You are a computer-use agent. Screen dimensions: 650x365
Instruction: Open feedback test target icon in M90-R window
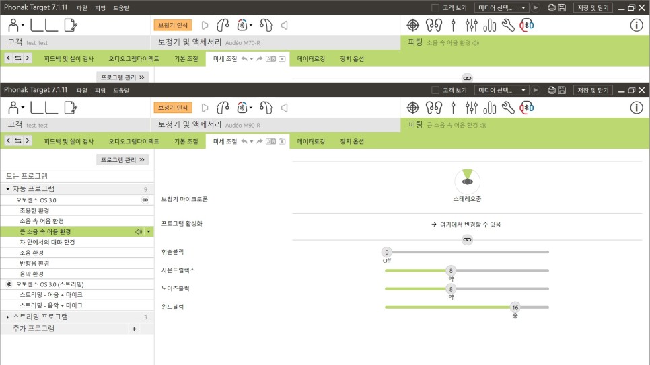[413, 108]
